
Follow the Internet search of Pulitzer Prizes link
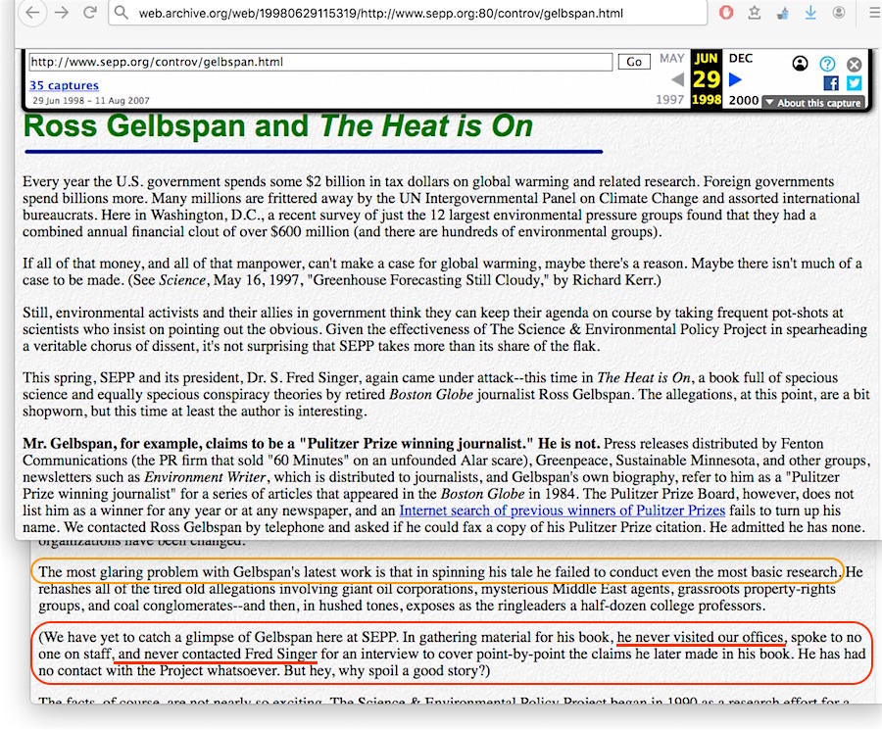click(562, 511)
